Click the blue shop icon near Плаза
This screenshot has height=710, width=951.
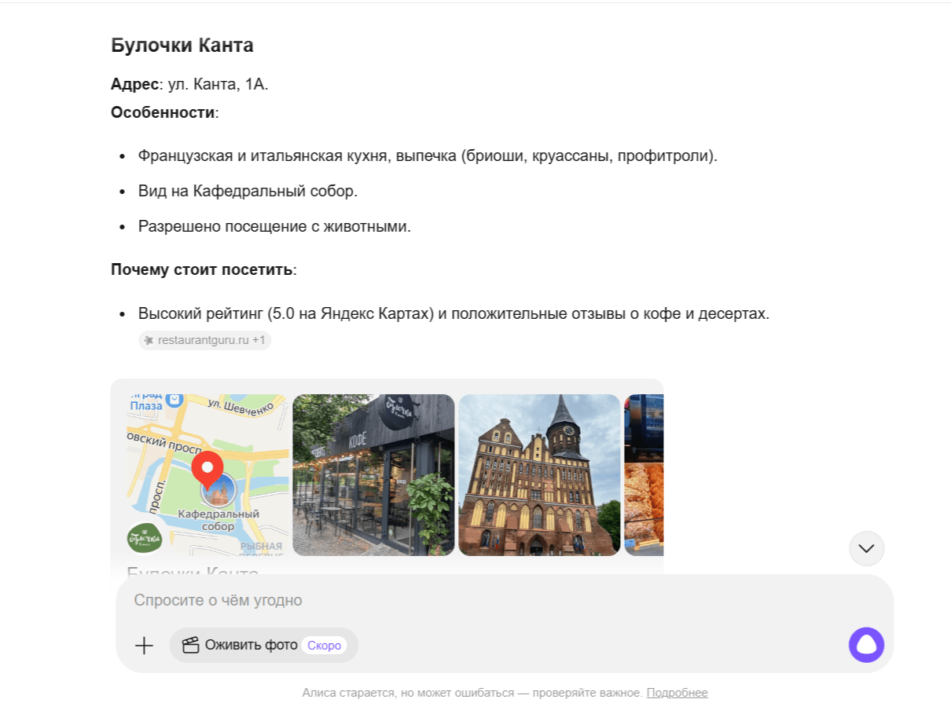[176, 401]
